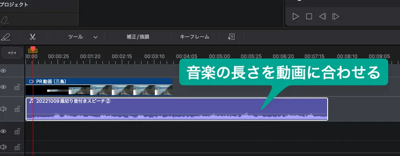Click ruler timestamp 00:03:10
The width and height of the screenshot is (400, 156).
tap(154, 56)
